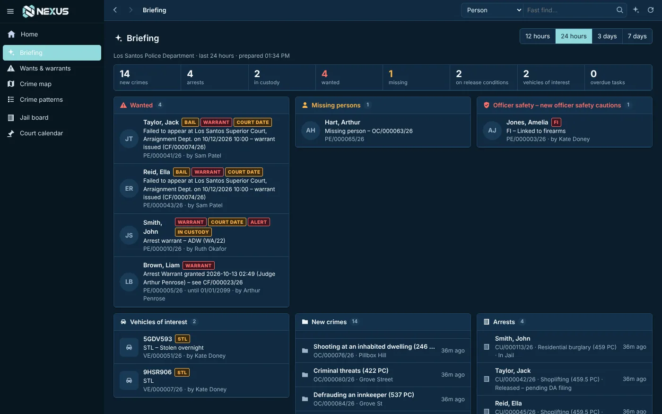Viewport: 662px width, 414px height.
Task: Open Crime patterns in the sidebar
Action: [x=52, y=99]
